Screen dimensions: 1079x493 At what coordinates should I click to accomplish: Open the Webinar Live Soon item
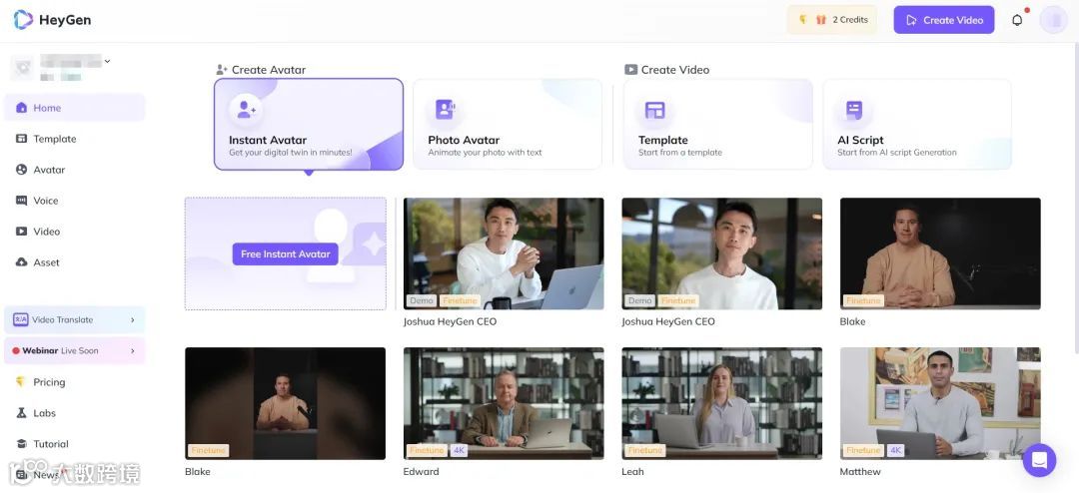coord(74,350)
